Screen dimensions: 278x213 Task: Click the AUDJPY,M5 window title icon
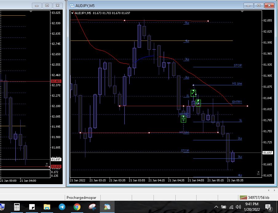[x=72, y=5]
